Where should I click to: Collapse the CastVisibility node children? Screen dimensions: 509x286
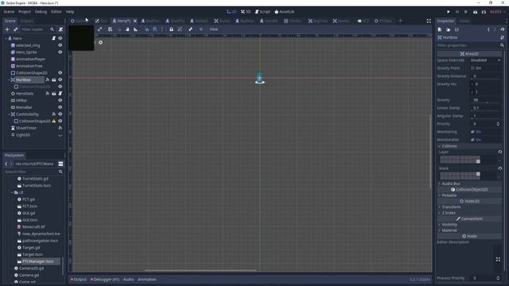pos(9,114)
